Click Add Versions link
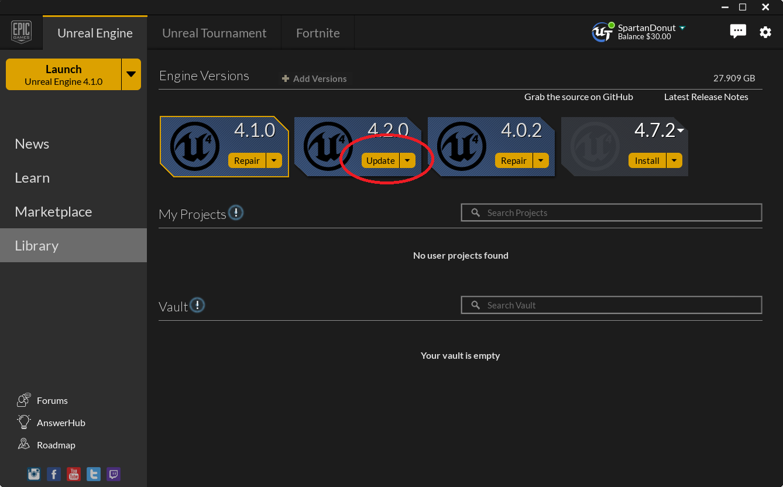783x487 pixels. (x=320, y=78)
